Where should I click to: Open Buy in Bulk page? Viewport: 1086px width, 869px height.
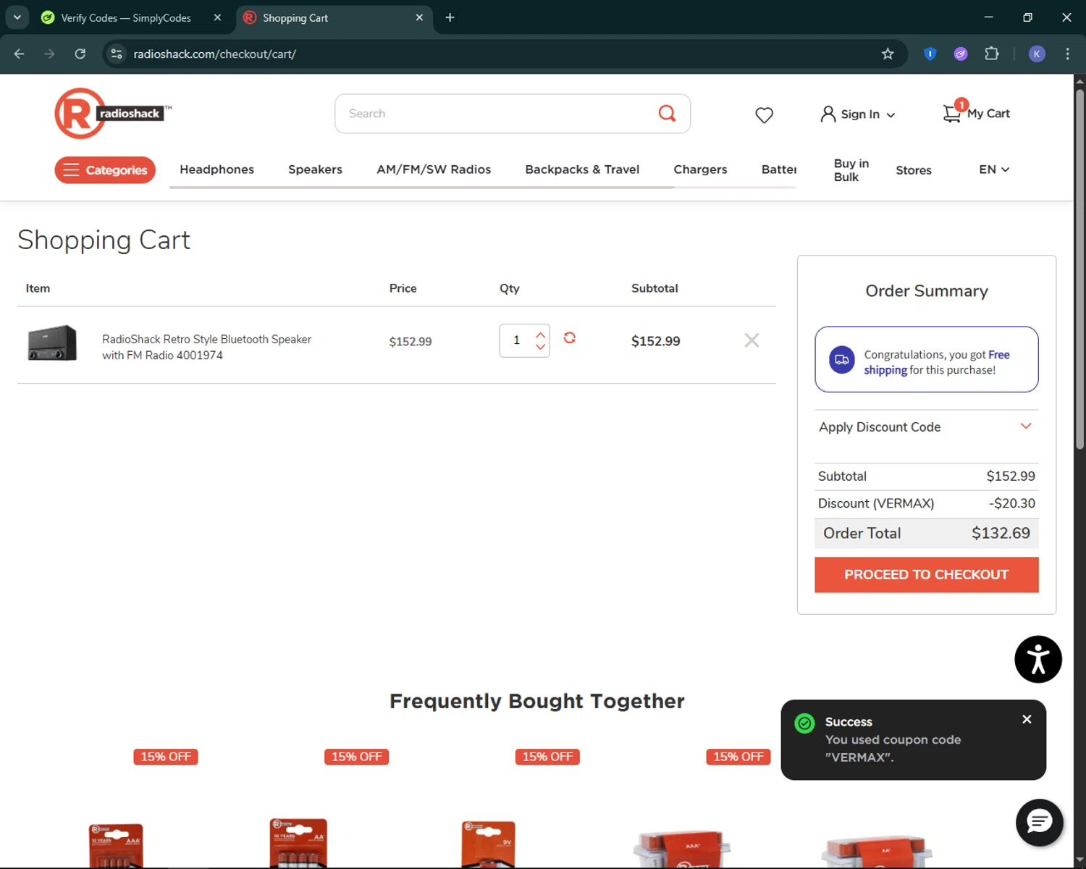click(851, 170)
